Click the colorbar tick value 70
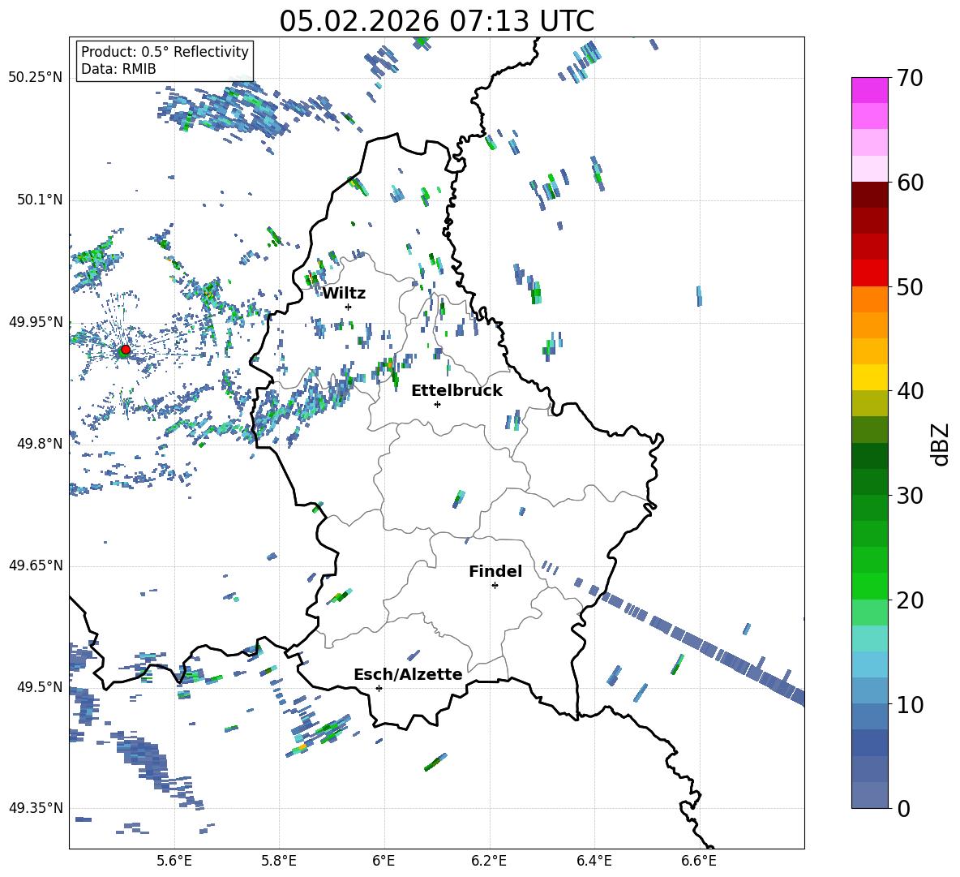Screen dimensions: 960x877 click(910, 79)
